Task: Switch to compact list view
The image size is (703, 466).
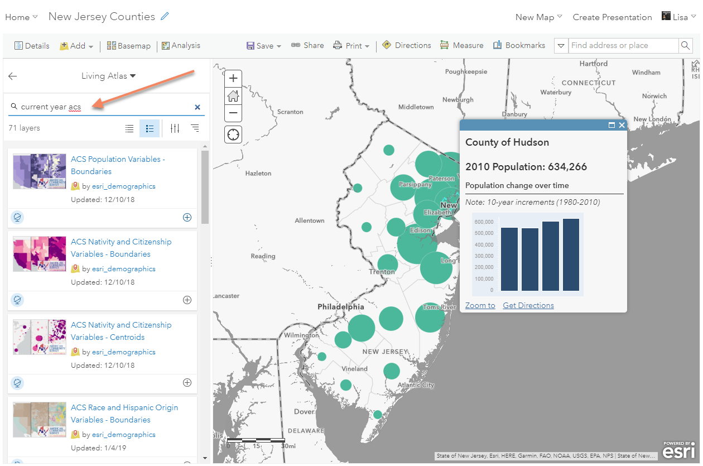Action: [129, 128]
